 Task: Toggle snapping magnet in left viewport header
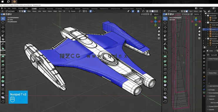point(84,11)
